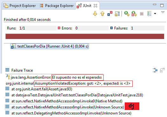The width and height of the screenshot is (167, 117).
Task: Click the Failures blue X icon
Action: (111, 28)
